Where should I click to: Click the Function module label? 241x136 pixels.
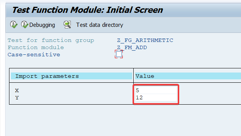click(36, 47)
